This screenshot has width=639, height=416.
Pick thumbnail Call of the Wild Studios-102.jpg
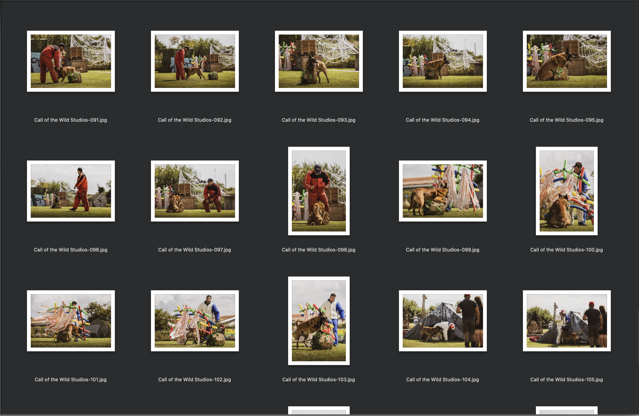point(195,321)
